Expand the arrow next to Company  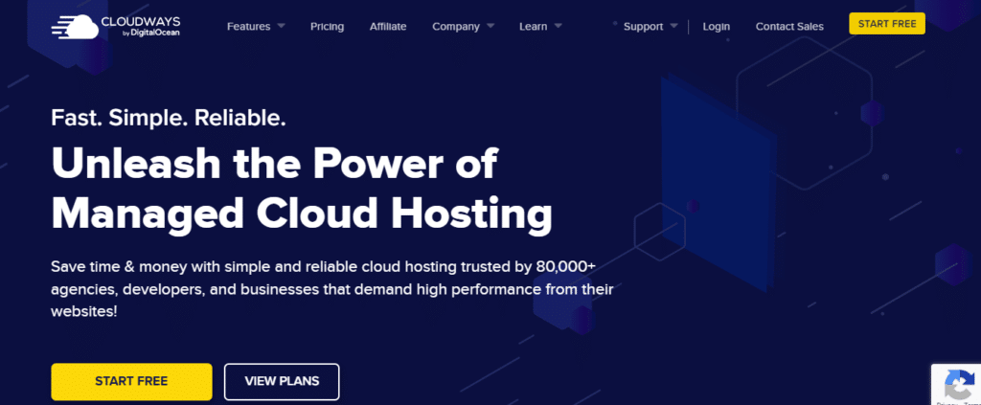(490, 26)
